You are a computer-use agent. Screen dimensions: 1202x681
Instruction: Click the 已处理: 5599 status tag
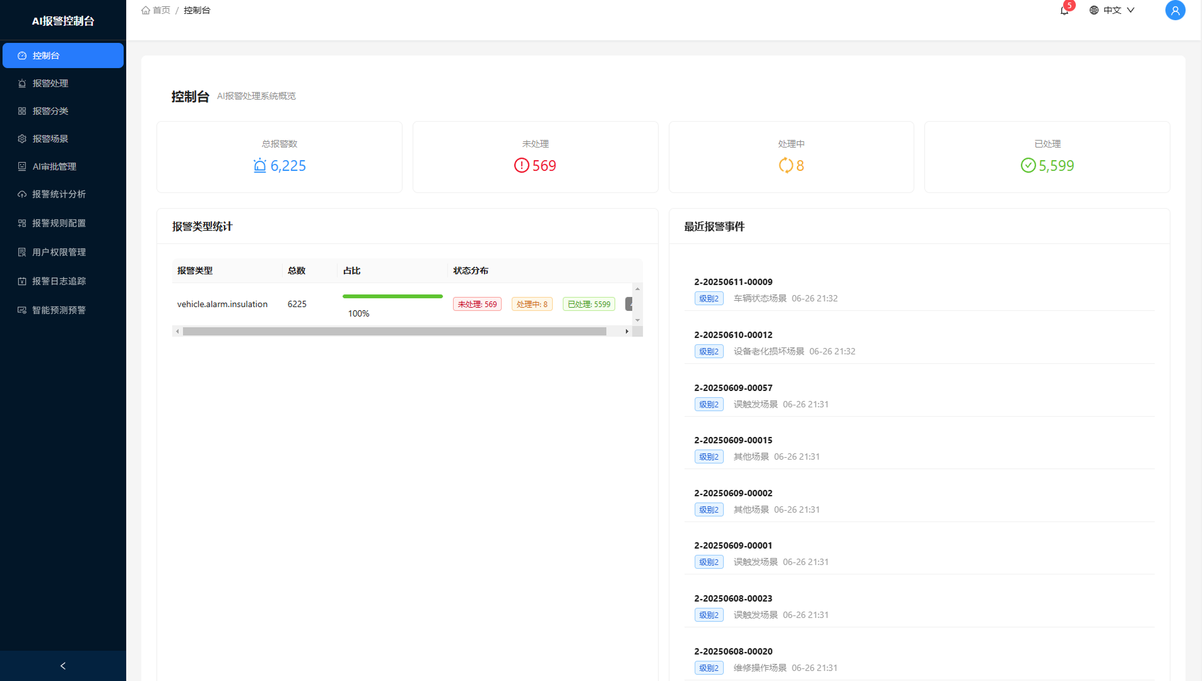(589, 304)
